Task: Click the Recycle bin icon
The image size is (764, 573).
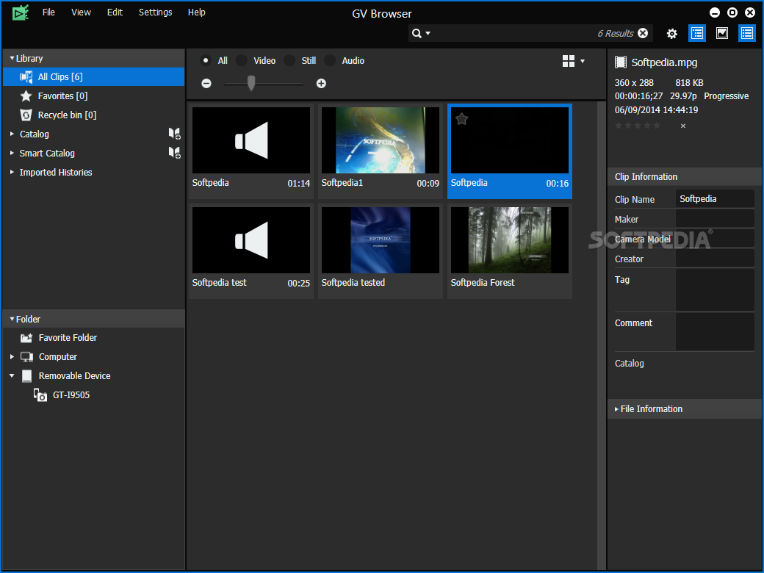Action: coord(26,115)
